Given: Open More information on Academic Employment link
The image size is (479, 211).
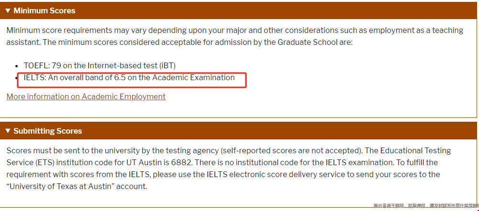Looking at the screenshot, I should tap(86, 96).
